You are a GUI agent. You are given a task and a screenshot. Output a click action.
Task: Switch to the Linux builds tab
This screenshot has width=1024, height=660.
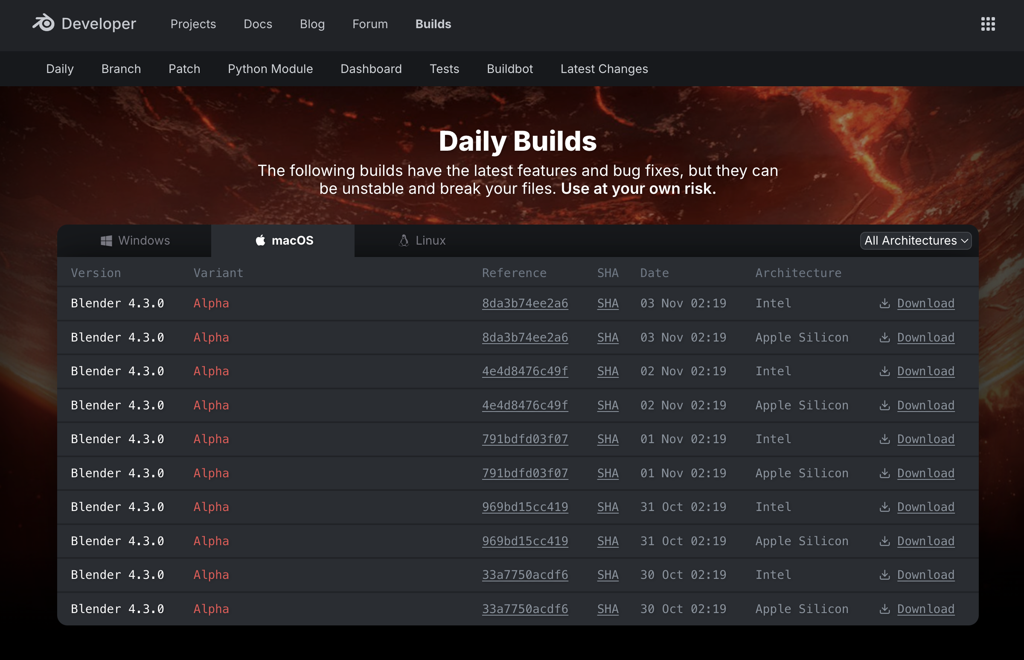tap(422, 240)
